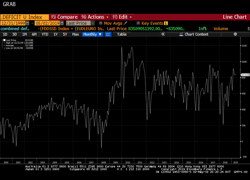Enable the Mov Avgs checkbox
This screenshot has height=180, width=250.
pyautogui.click(x=101, y=23)
